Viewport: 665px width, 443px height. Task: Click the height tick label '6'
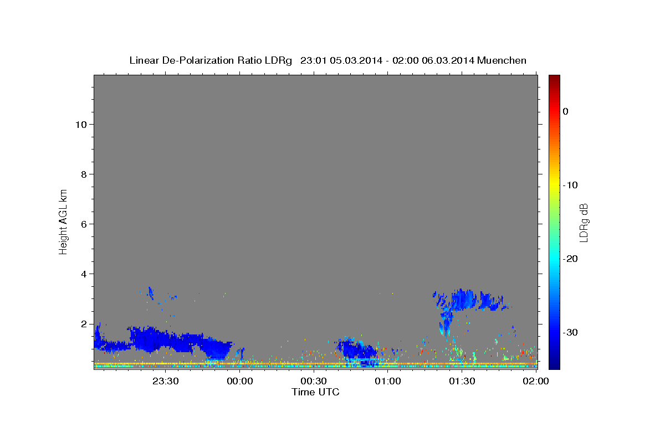(x=84, y=224)
